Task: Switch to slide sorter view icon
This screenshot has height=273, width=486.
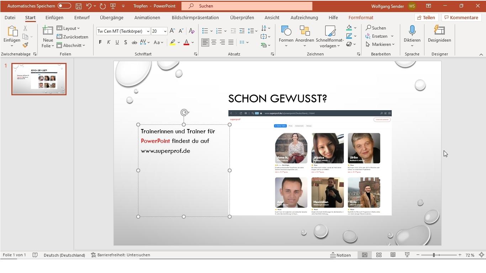Action: [379, 255]
